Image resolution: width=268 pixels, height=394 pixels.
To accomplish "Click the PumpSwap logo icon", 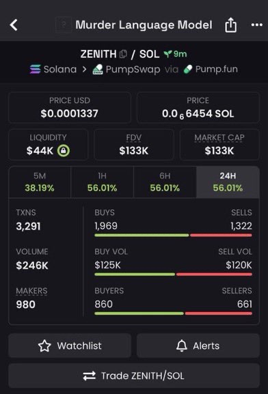I will tap(98, 70).
